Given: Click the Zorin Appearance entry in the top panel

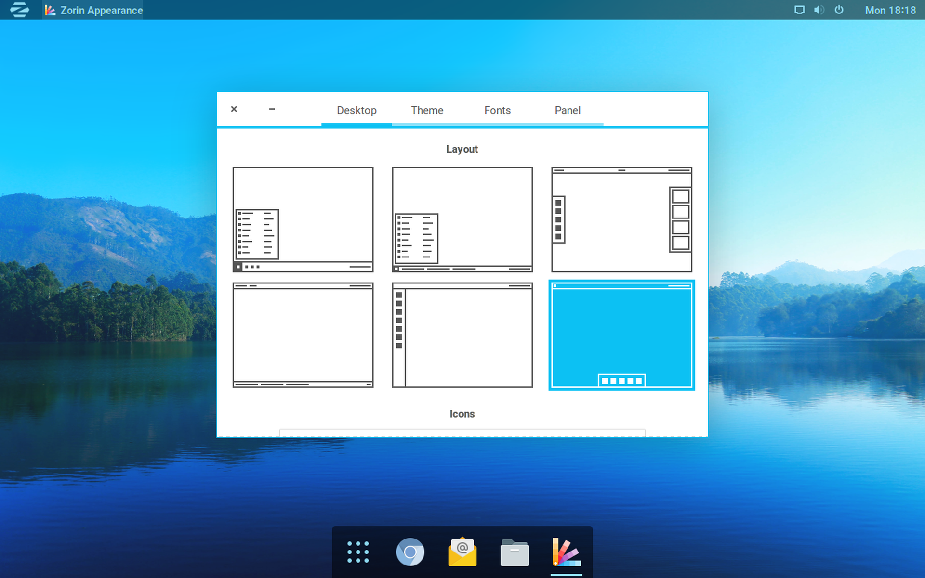Looking at the screenshot, I should tap(93, 10).
